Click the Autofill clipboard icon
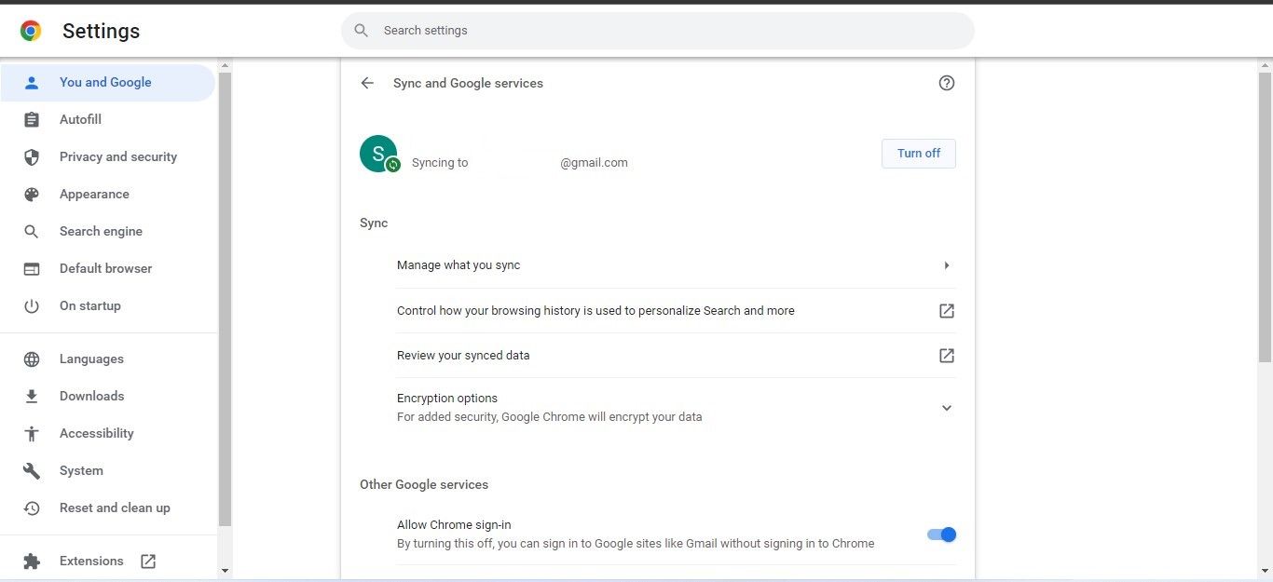Screen dimensions: 1273x582 32,120
